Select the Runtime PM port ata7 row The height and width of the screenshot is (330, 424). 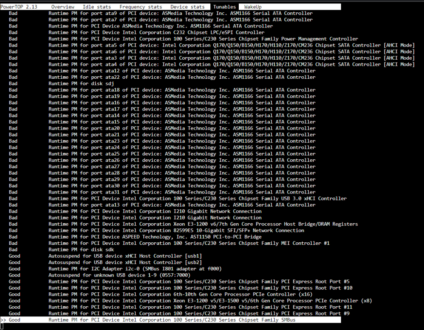tap(161, 20)
